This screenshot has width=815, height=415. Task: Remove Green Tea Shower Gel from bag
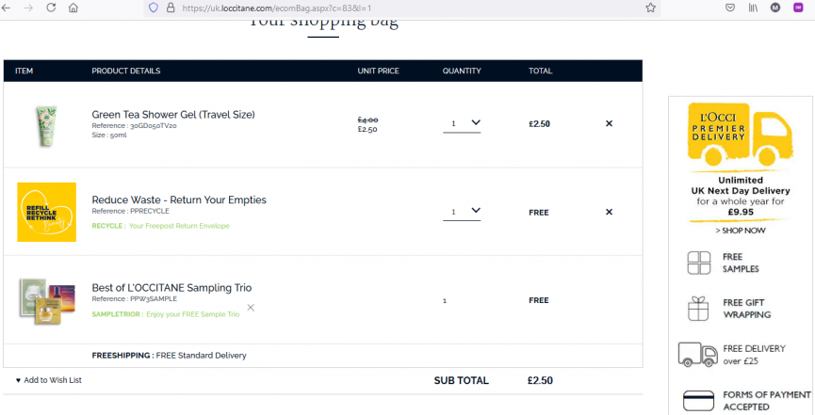[x=610, y=123]
